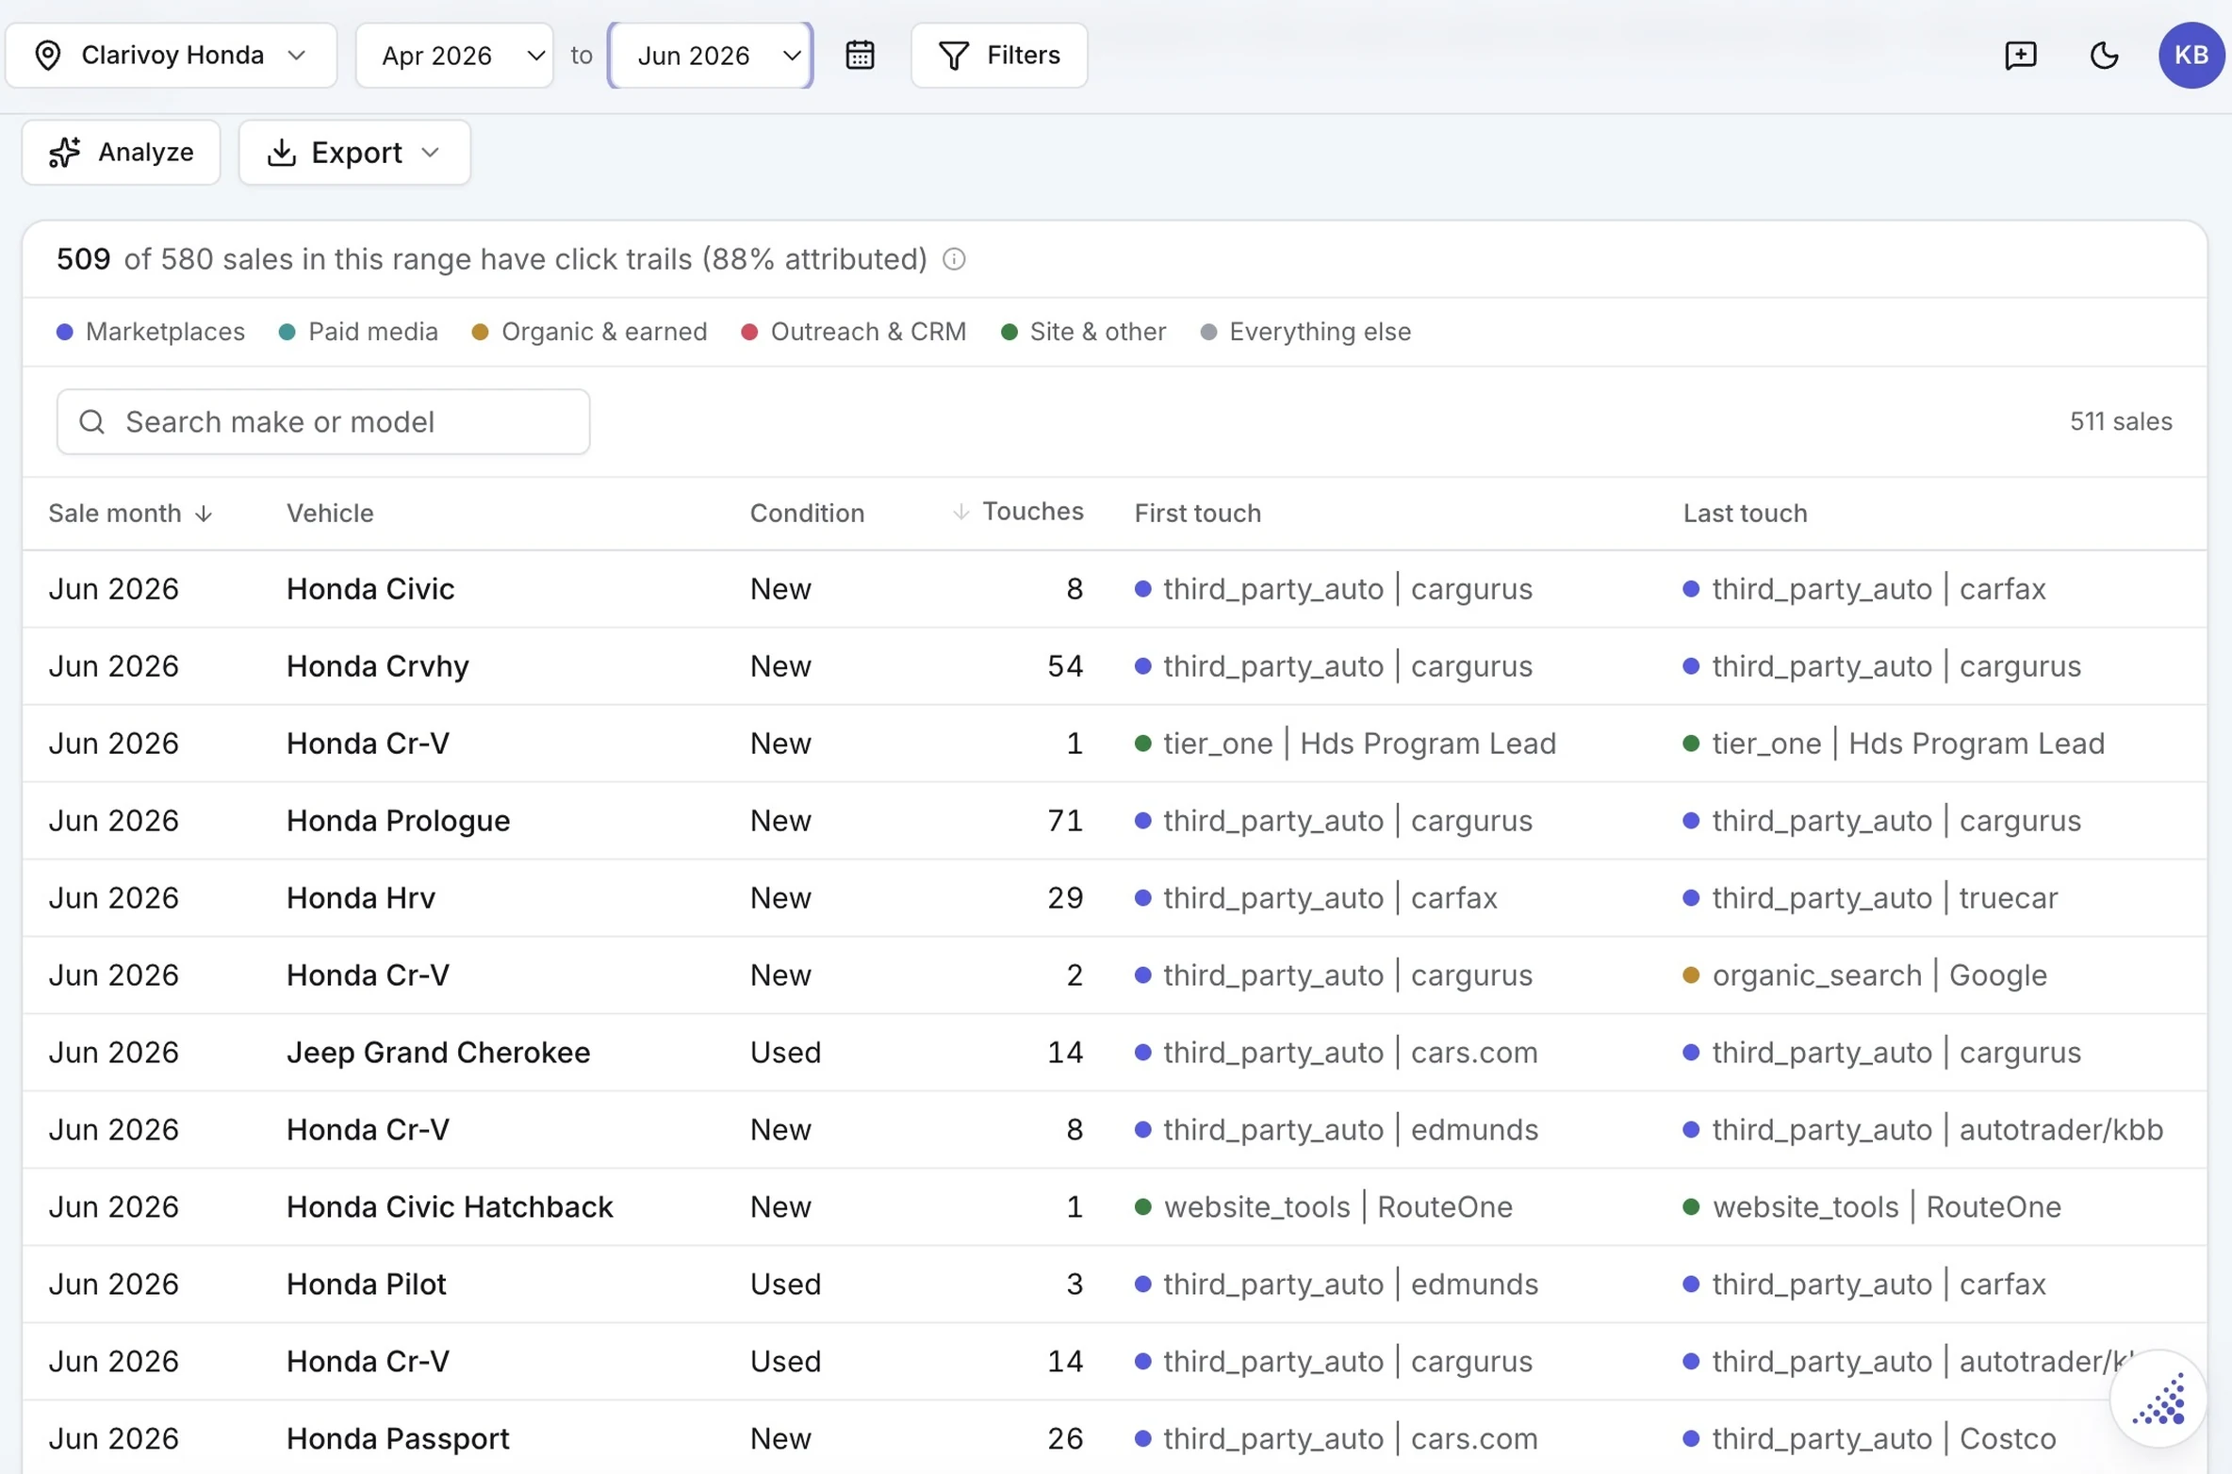This screenshot has width=2232, height=1474.
Task: Sort by the Touches column
Action: [x=1017, y=511]
